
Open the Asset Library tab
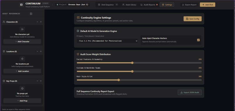(x=129, y=5)
